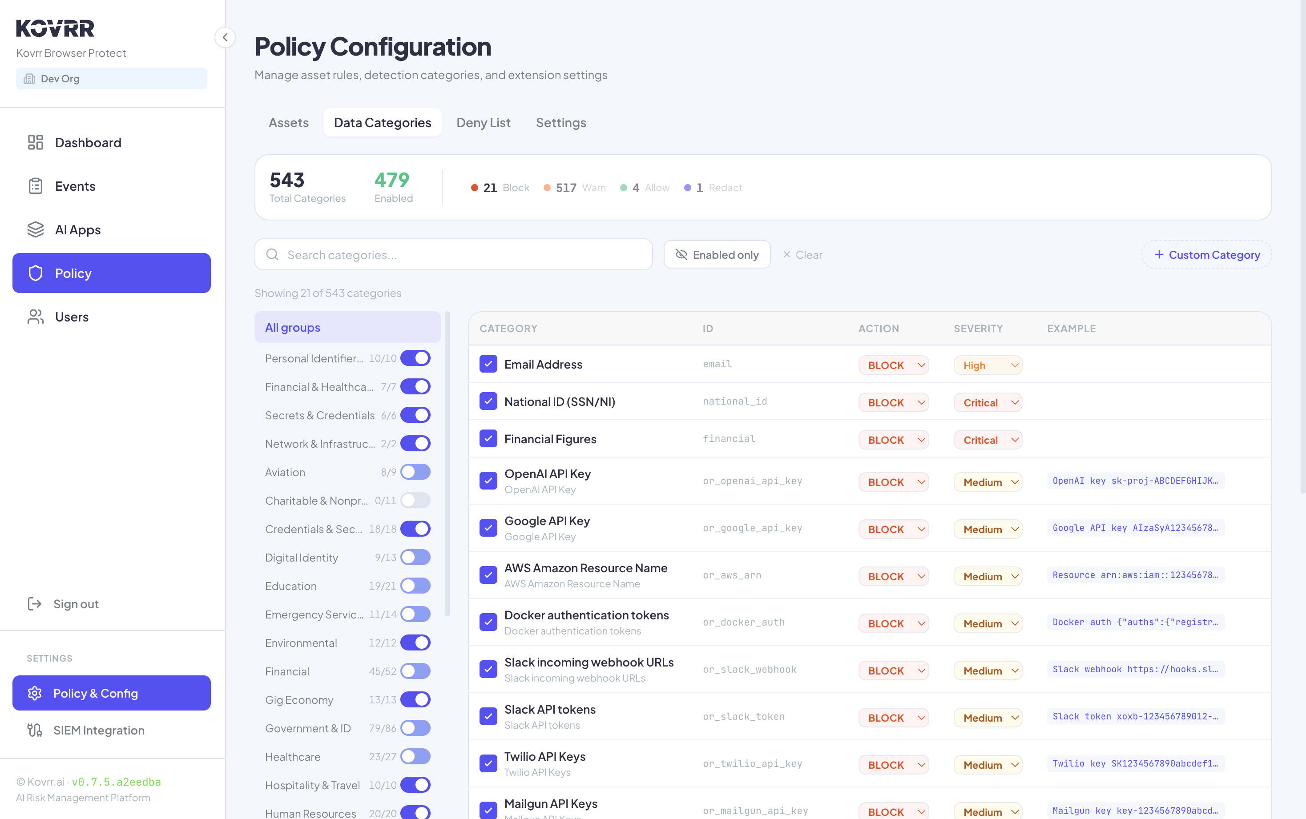Click the Enabled only filter button
Image resolution: width=1306 pixels, height=819 pixels.
pyautogui.click(x=717, y=255)
